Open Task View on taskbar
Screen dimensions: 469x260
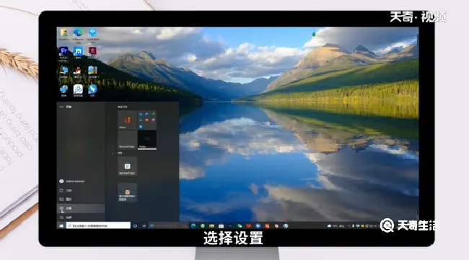tap(144, 225)
